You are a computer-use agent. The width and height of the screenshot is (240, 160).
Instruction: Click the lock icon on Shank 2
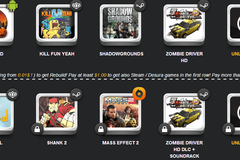click(37, 129)
